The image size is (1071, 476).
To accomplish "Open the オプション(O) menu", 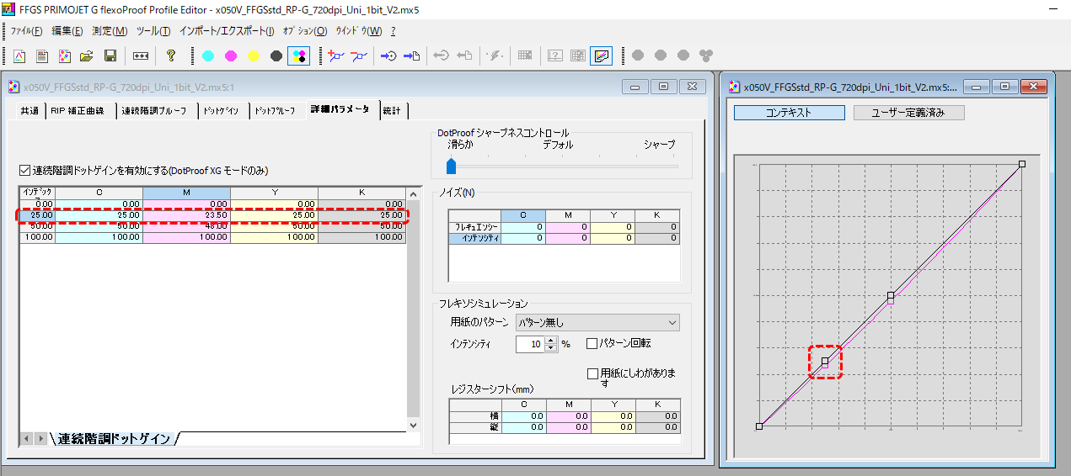I will pos(305,31).
